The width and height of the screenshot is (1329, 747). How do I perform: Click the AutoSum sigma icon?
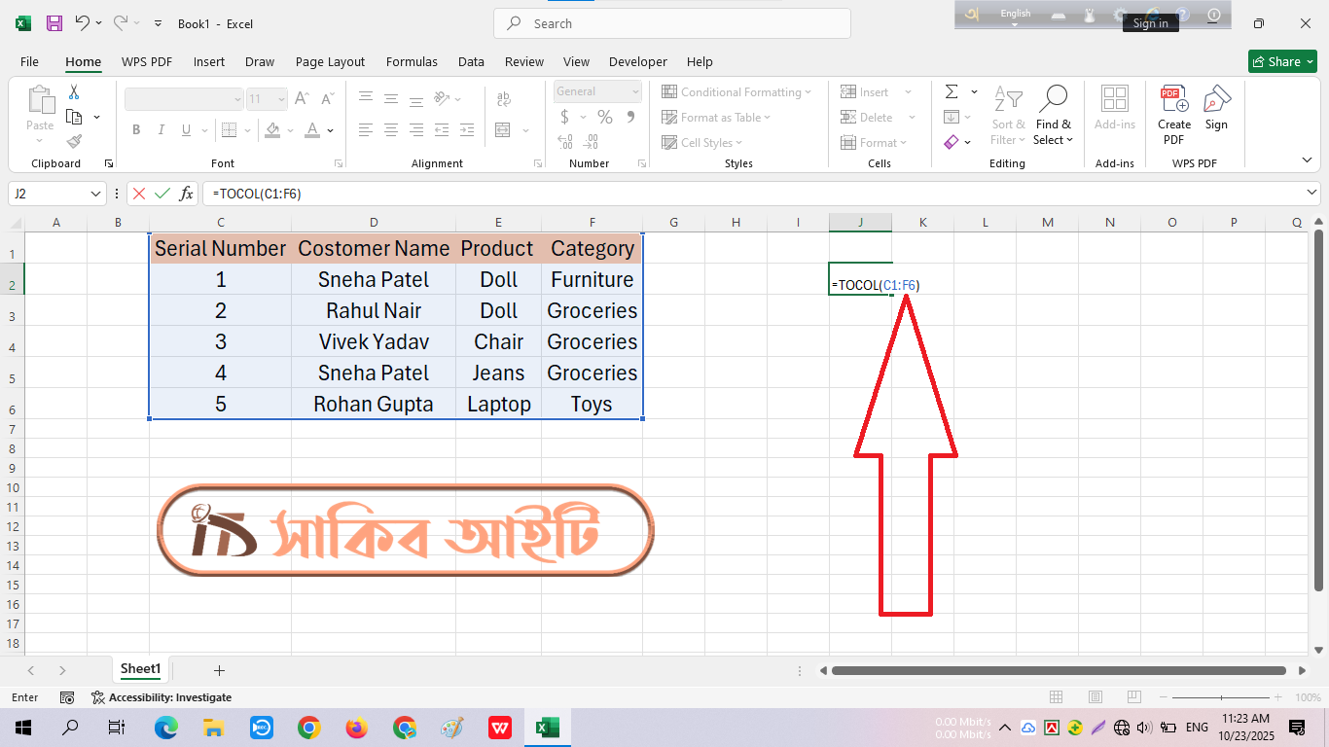[951, 91]
